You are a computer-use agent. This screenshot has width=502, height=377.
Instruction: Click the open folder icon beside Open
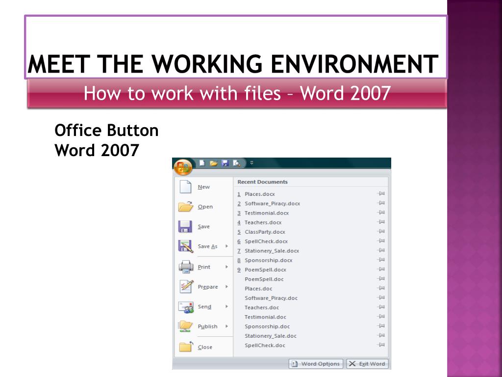[185, 207]
